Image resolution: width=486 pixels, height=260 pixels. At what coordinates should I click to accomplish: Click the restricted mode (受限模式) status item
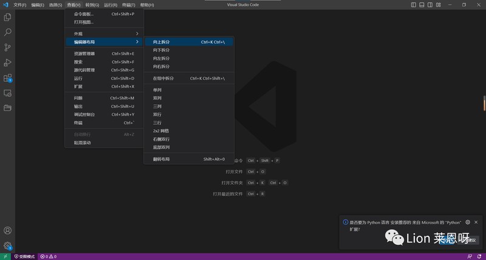pyautogui.click(x=24, y=256)
